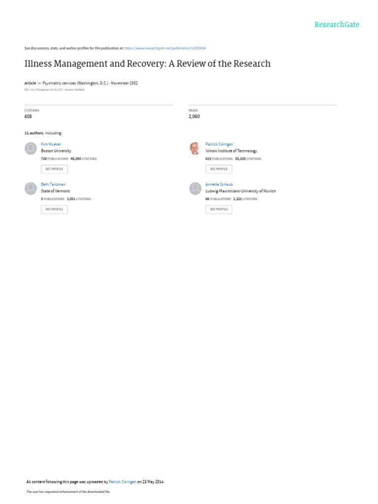Image resolution: width=378 pixels, height=504 pixels.
Task: Open Annette Schaub's author name link
Action: pyautogui.click(x=219, y=184)
